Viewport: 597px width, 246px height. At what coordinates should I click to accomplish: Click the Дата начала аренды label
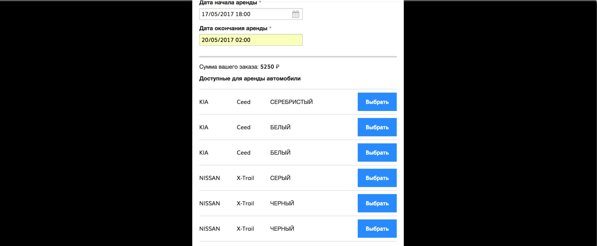point(228,3)
